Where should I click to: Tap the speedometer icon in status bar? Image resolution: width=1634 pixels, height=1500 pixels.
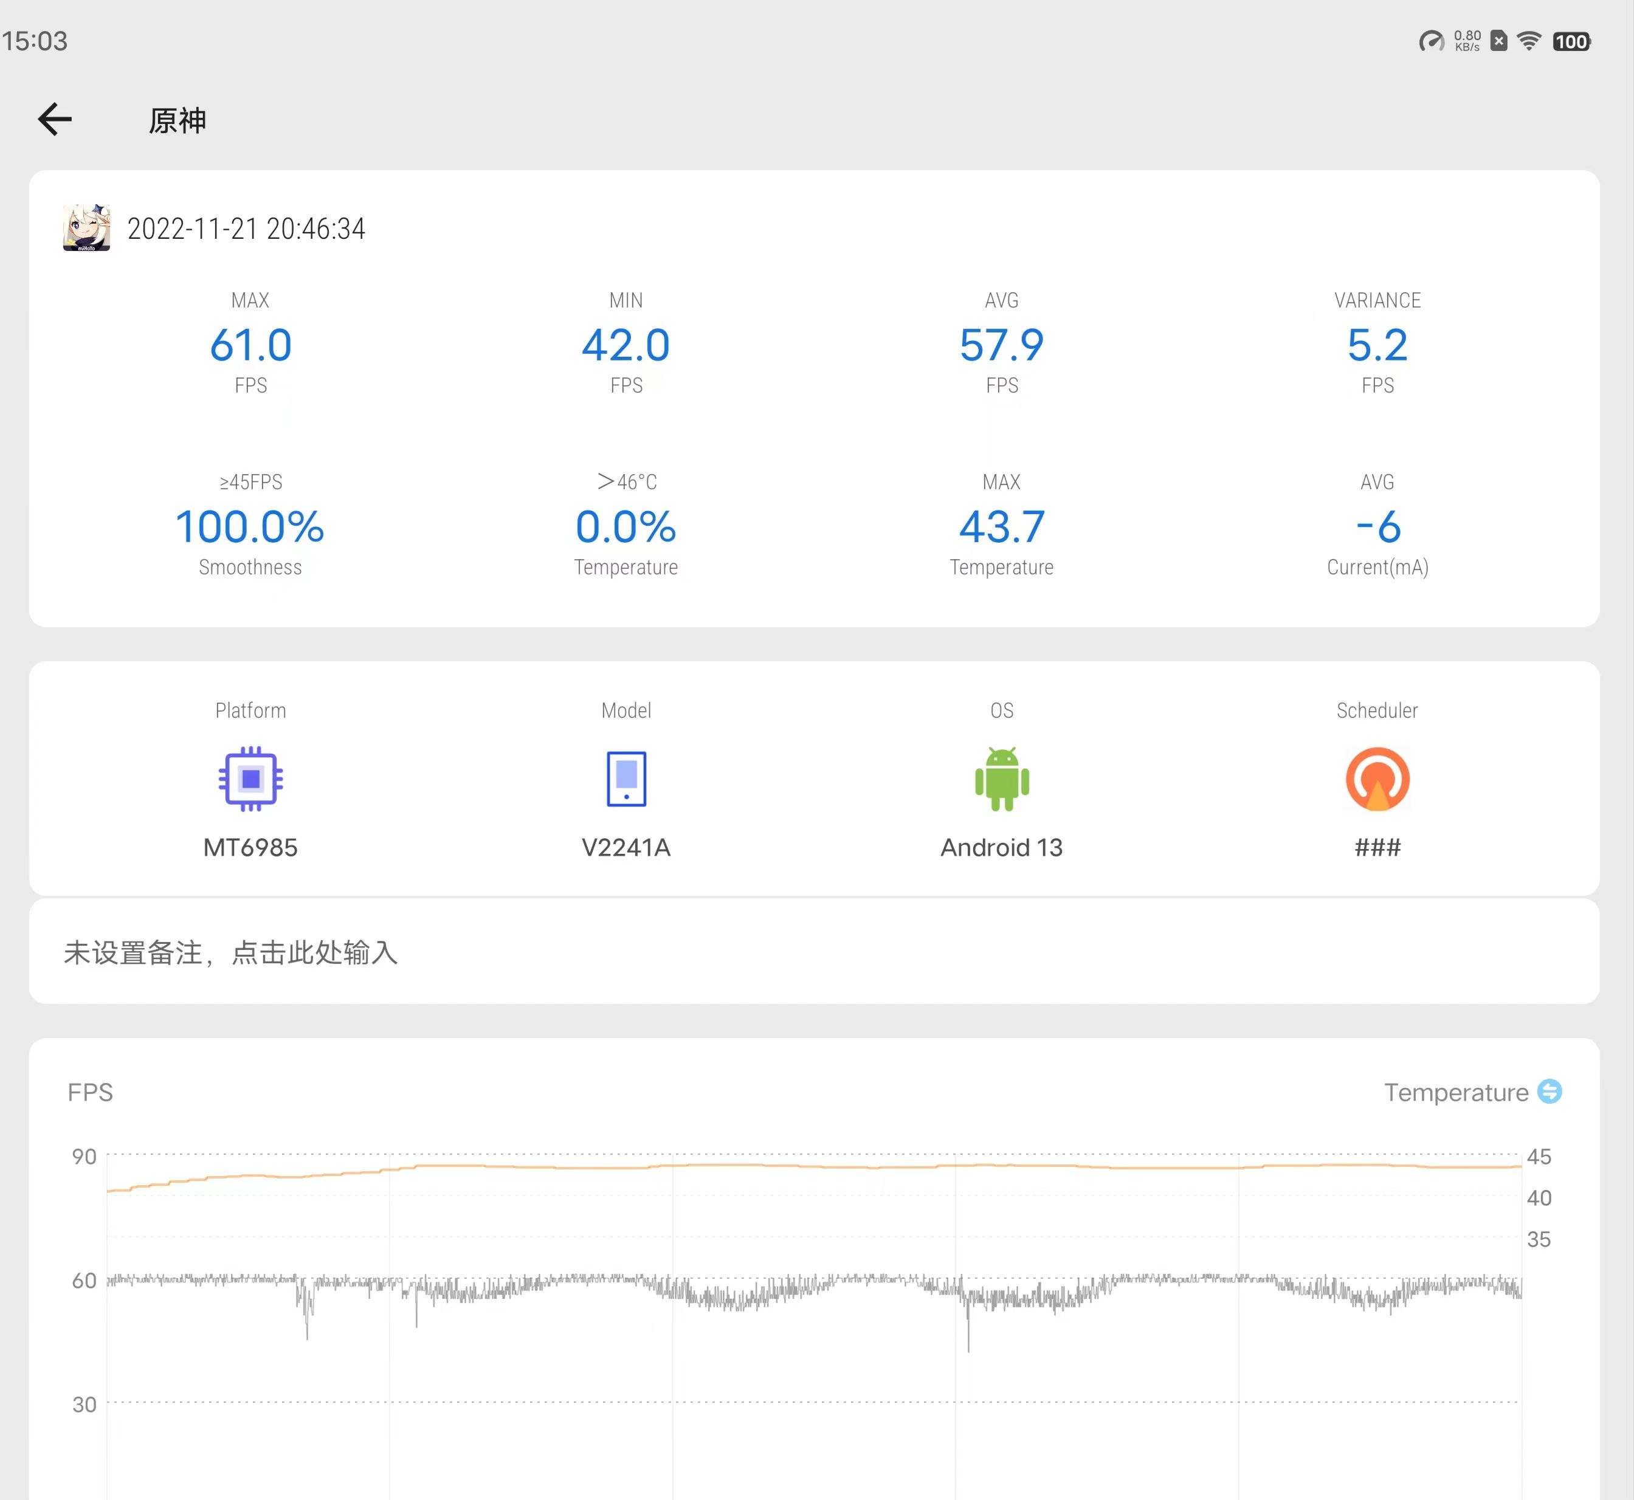(x=1432, y=41)
